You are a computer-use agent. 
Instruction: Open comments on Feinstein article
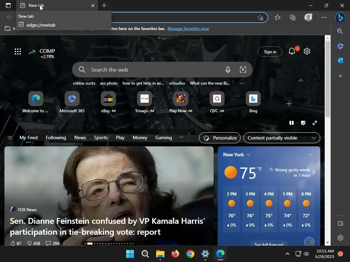pos(52,243)
